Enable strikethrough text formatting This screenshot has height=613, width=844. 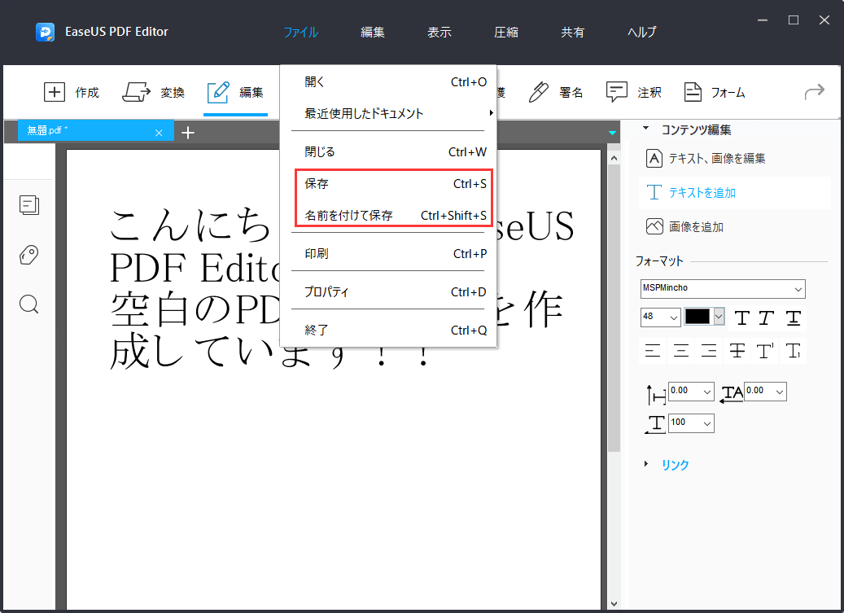[x=736, y=351]
